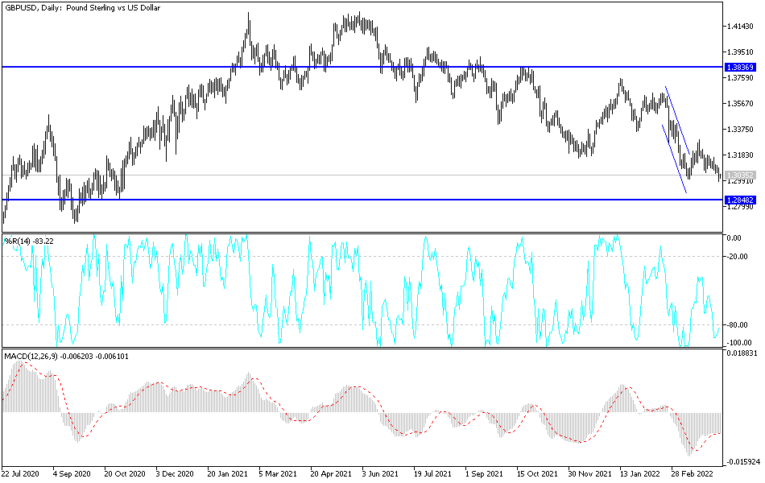Select the lower blue horizontal line at 1.28482
Image resolution: width=765 pixels, height=483 pixels.
point(361,200)
